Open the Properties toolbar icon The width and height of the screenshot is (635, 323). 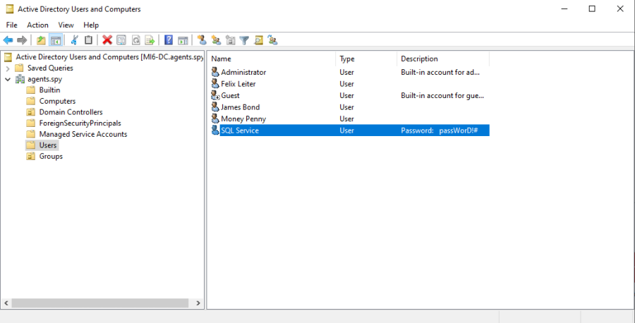click(121, 40)
